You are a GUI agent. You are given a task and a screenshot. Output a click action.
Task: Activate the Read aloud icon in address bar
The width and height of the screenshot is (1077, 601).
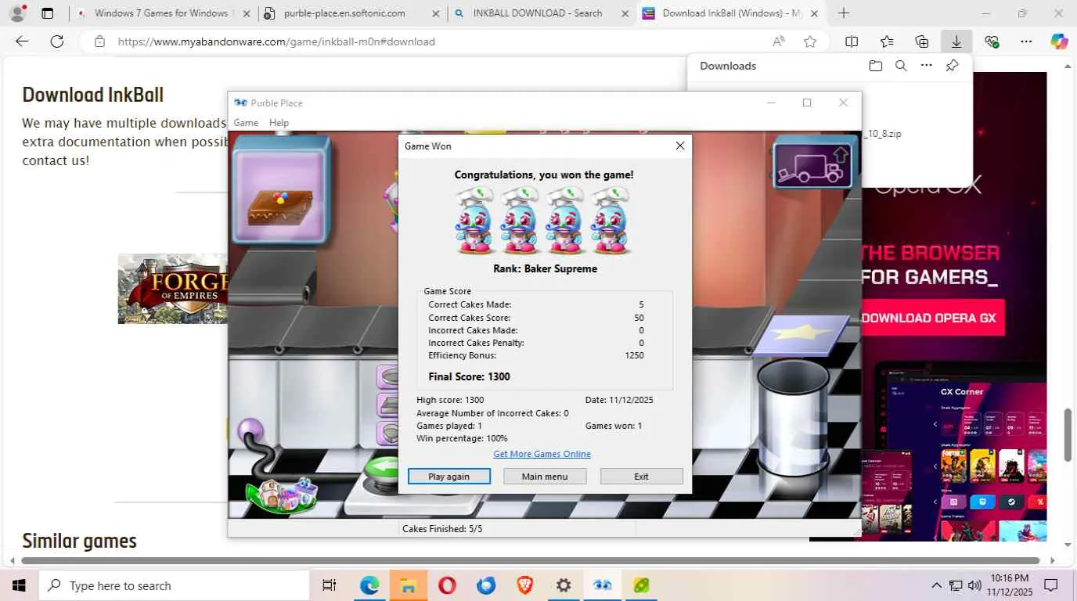[779, 41]
